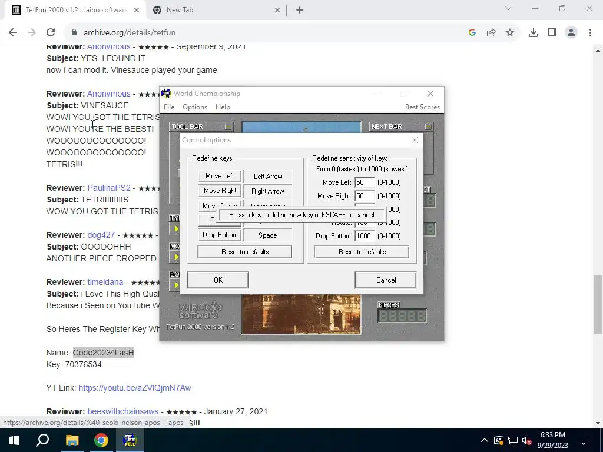Click the Left Arrow key label
603x452 pixels.
pos(268,177)
